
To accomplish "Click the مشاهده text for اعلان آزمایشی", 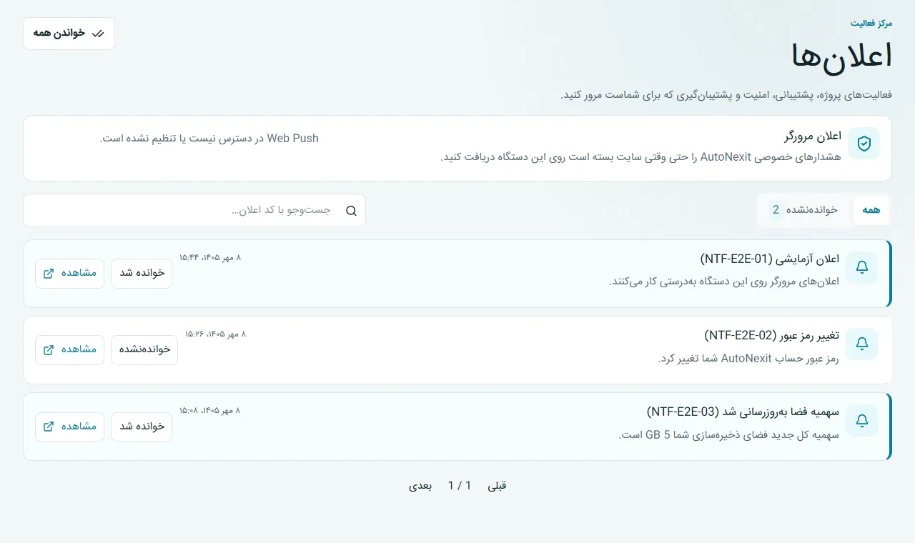I will click(79, 274).
